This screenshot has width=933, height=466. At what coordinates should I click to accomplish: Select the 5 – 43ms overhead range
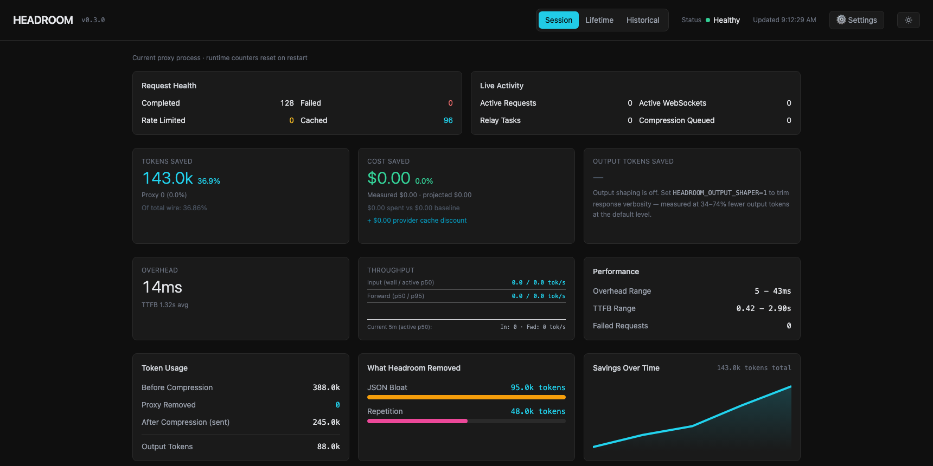[x=773, y=291]
